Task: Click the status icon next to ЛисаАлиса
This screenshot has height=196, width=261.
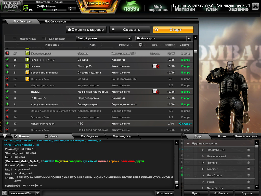Action: 248,175
